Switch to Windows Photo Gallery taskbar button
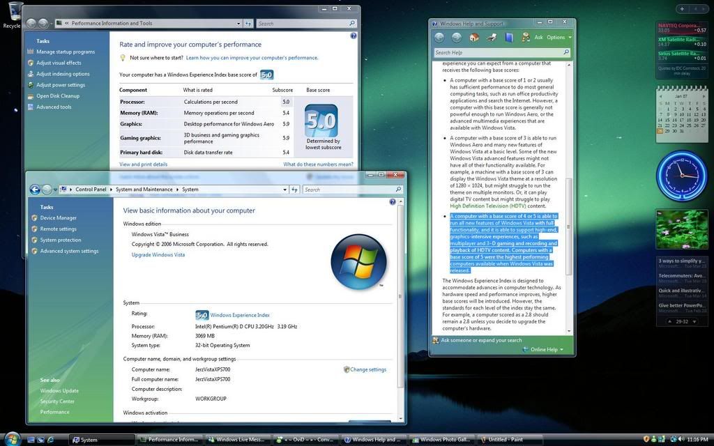The height and width of the screenshot is (446, 714). 441,440
